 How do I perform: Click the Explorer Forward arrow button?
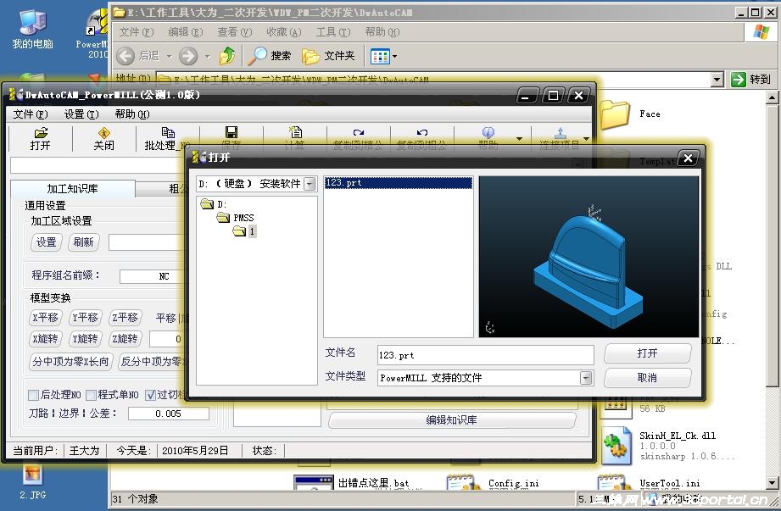[x=188, y=56]
